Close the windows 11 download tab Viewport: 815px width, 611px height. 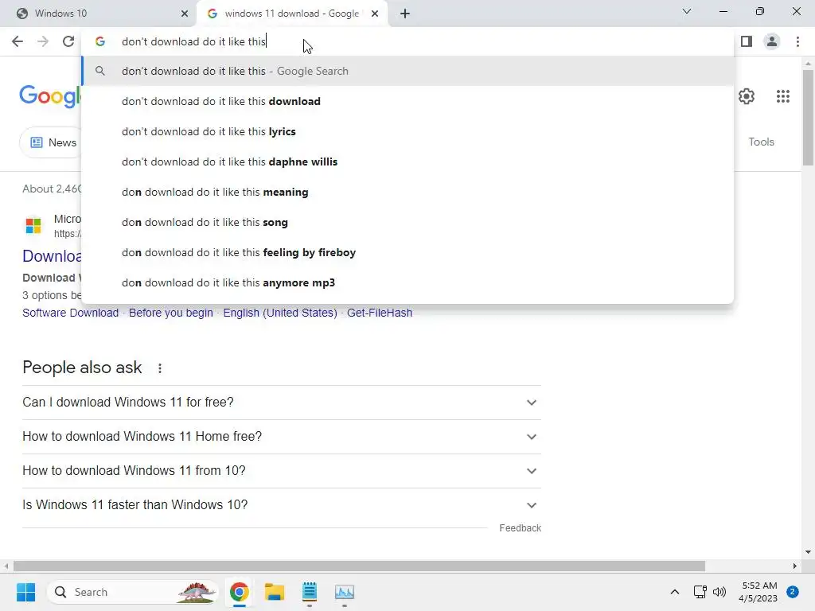[375, 14]
